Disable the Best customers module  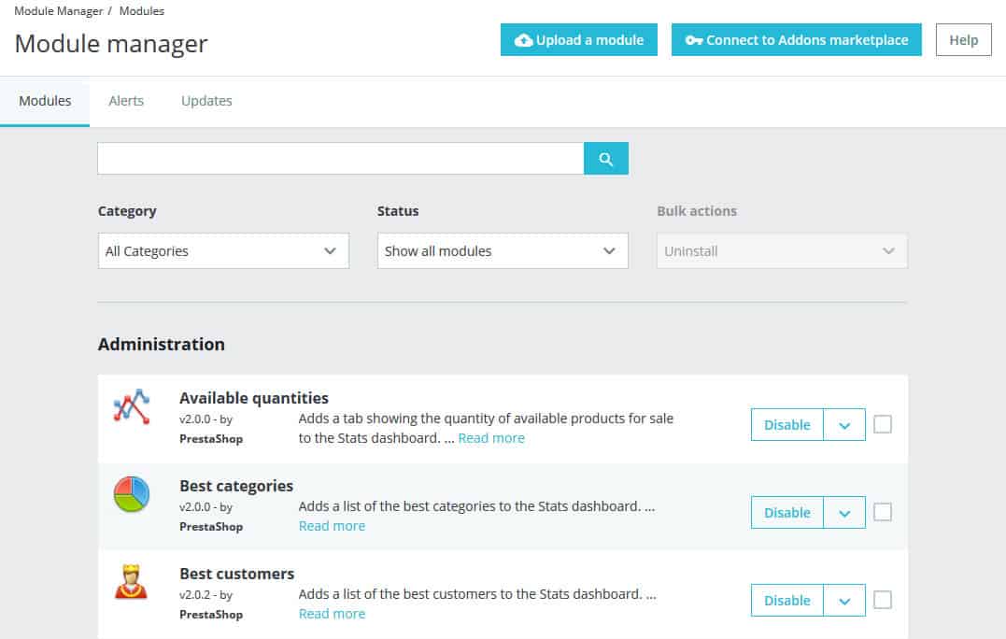tap(786, 600)
